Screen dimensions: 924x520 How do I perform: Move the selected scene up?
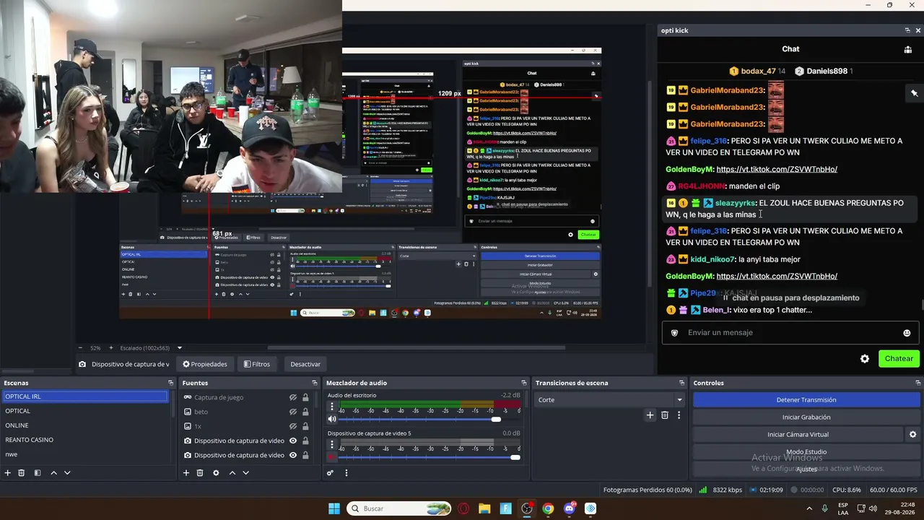(x=53, y=473)
